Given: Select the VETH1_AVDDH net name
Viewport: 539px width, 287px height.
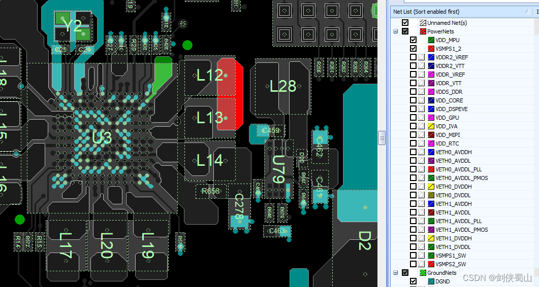Looking at the screenshot, I should pyautogui.click(x=454, y=203).
